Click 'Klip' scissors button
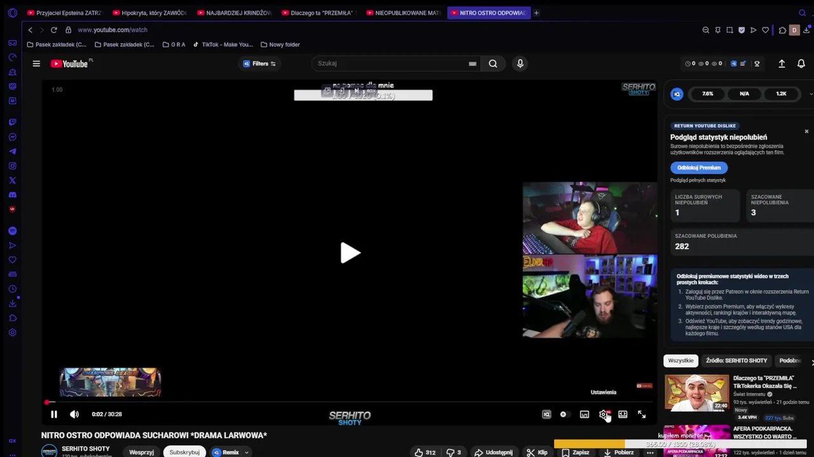 pos(537,453)
